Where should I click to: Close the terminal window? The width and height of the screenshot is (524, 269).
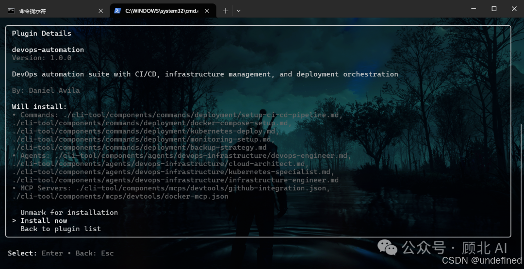pyautogui.click(x=514, y=9)
